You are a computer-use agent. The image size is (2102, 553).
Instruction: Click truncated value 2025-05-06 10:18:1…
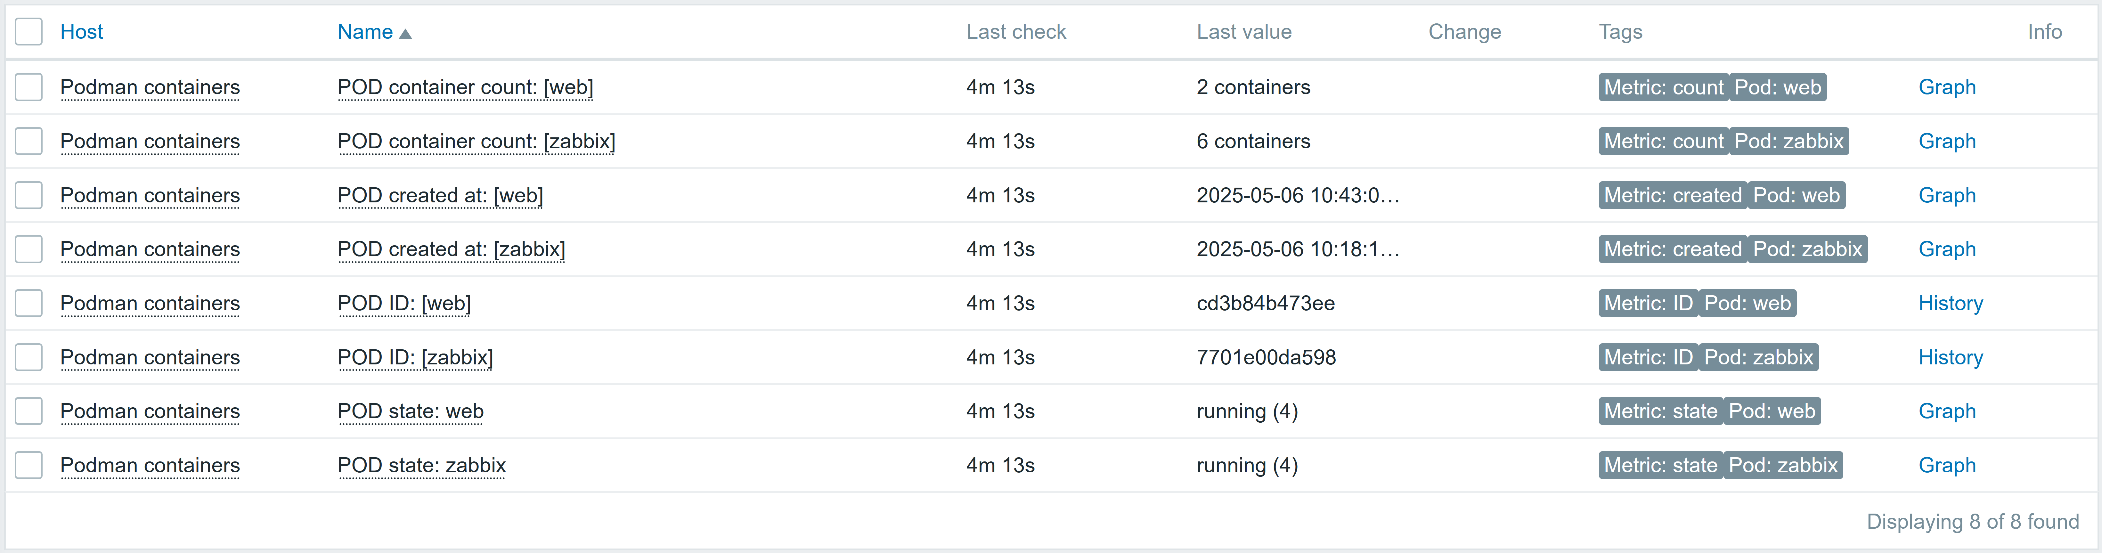tap(1298, 249)
